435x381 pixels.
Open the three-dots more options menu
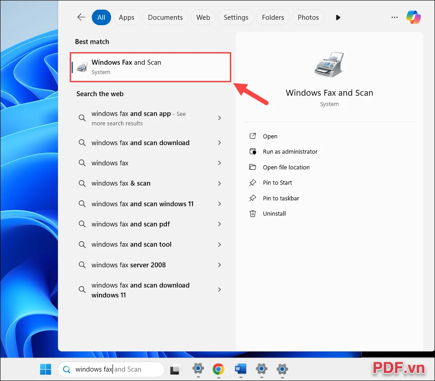click(395, 17)
